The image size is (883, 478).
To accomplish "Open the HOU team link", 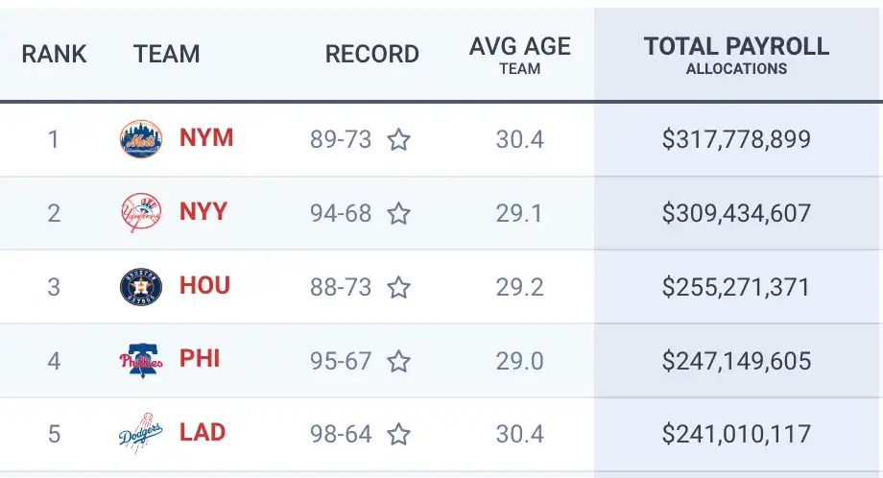I will coord(204,285).
